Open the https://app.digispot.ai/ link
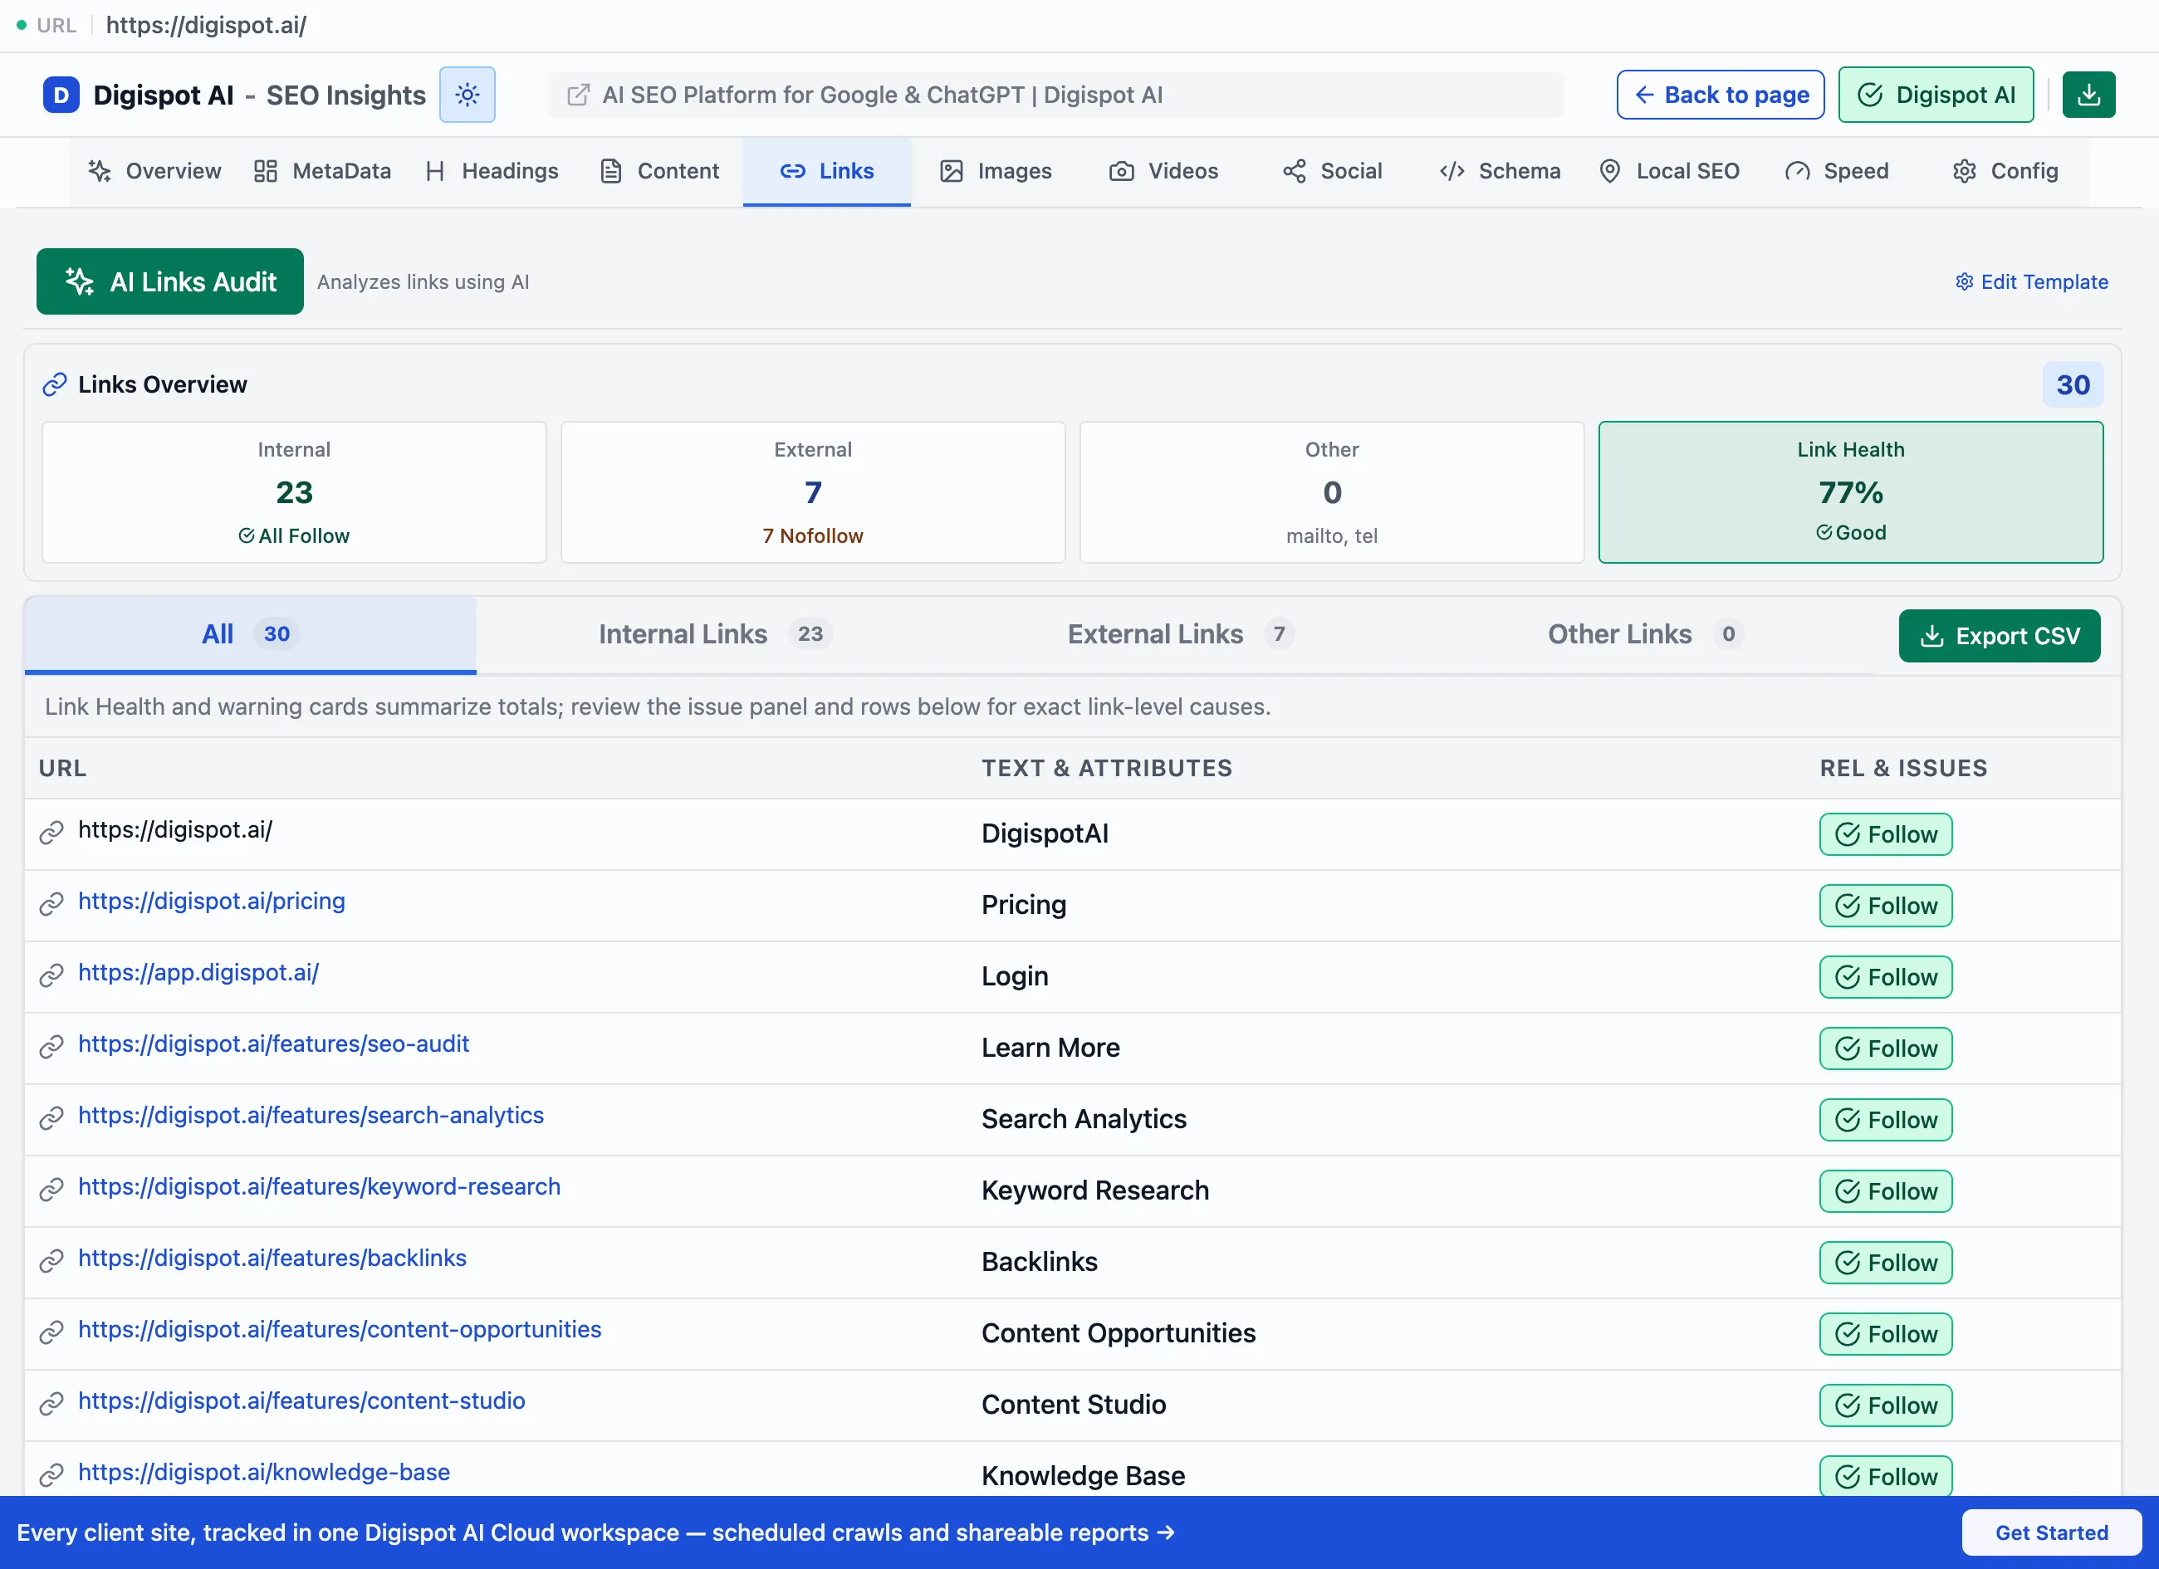This screenshot has height=1569, width=2159. point(198,972)
